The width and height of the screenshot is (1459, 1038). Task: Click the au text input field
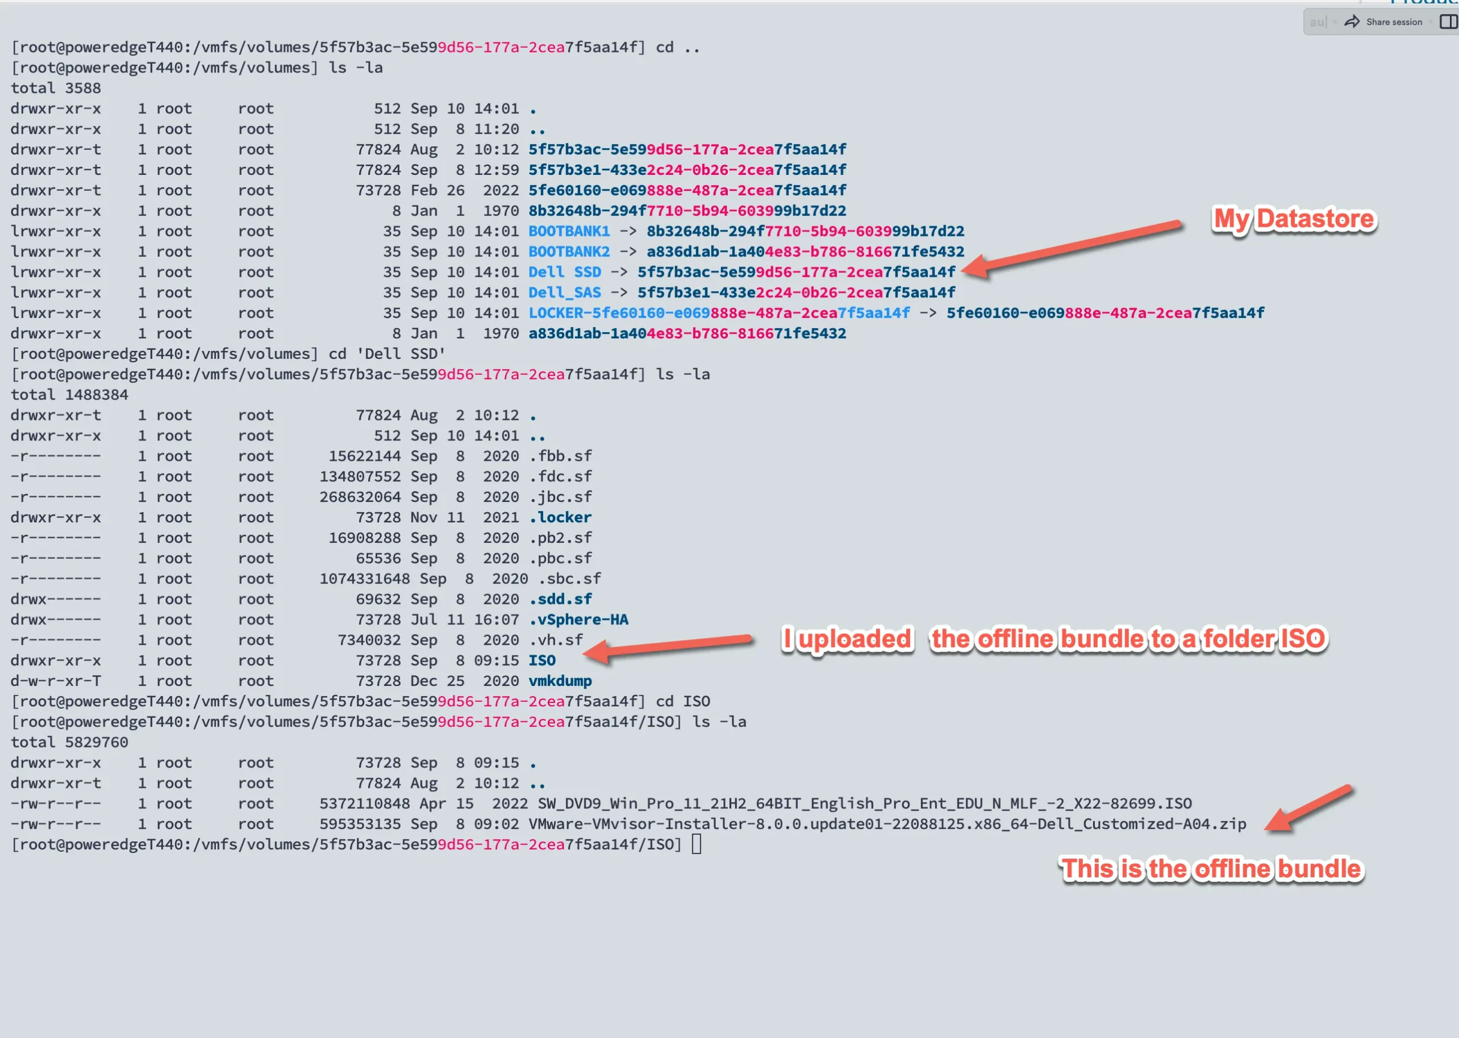tap(1318, 21)
